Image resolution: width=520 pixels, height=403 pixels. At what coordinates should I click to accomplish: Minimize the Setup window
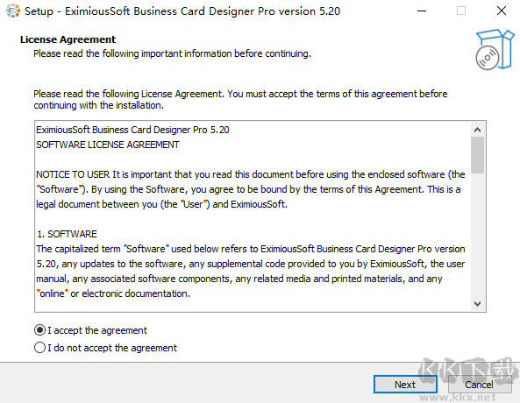[422, 11]
